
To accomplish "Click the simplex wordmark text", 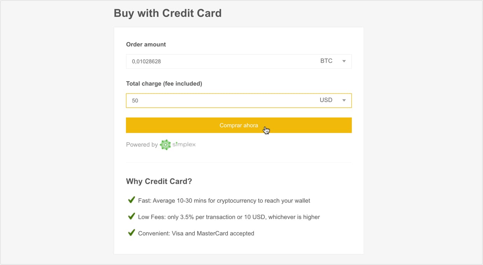I will 184,144.
